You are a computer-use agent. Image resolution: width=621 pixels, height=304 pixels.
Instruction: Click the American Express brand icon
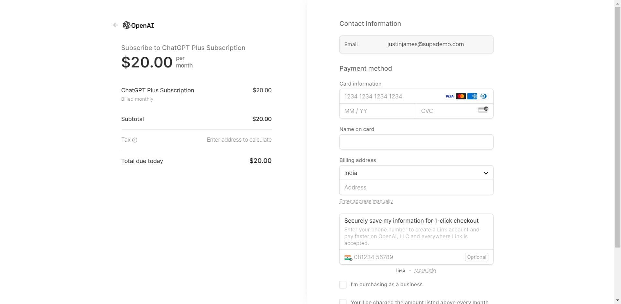pyautogui.click(x=472, y=96)
